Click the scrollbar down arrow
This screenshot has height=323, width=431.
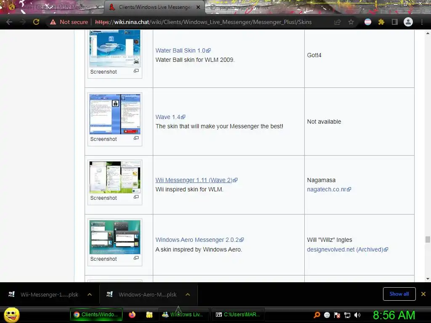click(428, 279)
